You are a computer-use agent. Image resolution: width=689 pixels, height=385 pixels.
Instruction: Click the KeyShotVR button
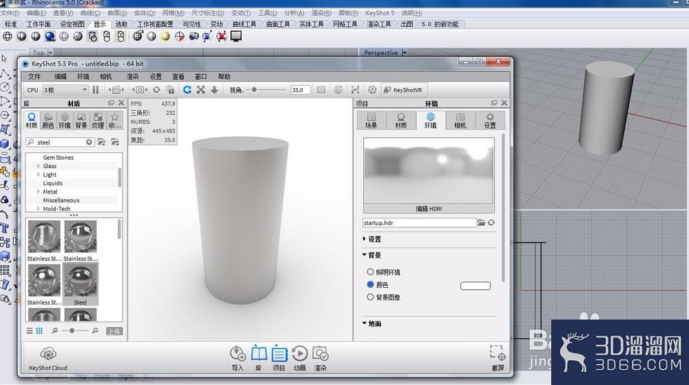403,90
